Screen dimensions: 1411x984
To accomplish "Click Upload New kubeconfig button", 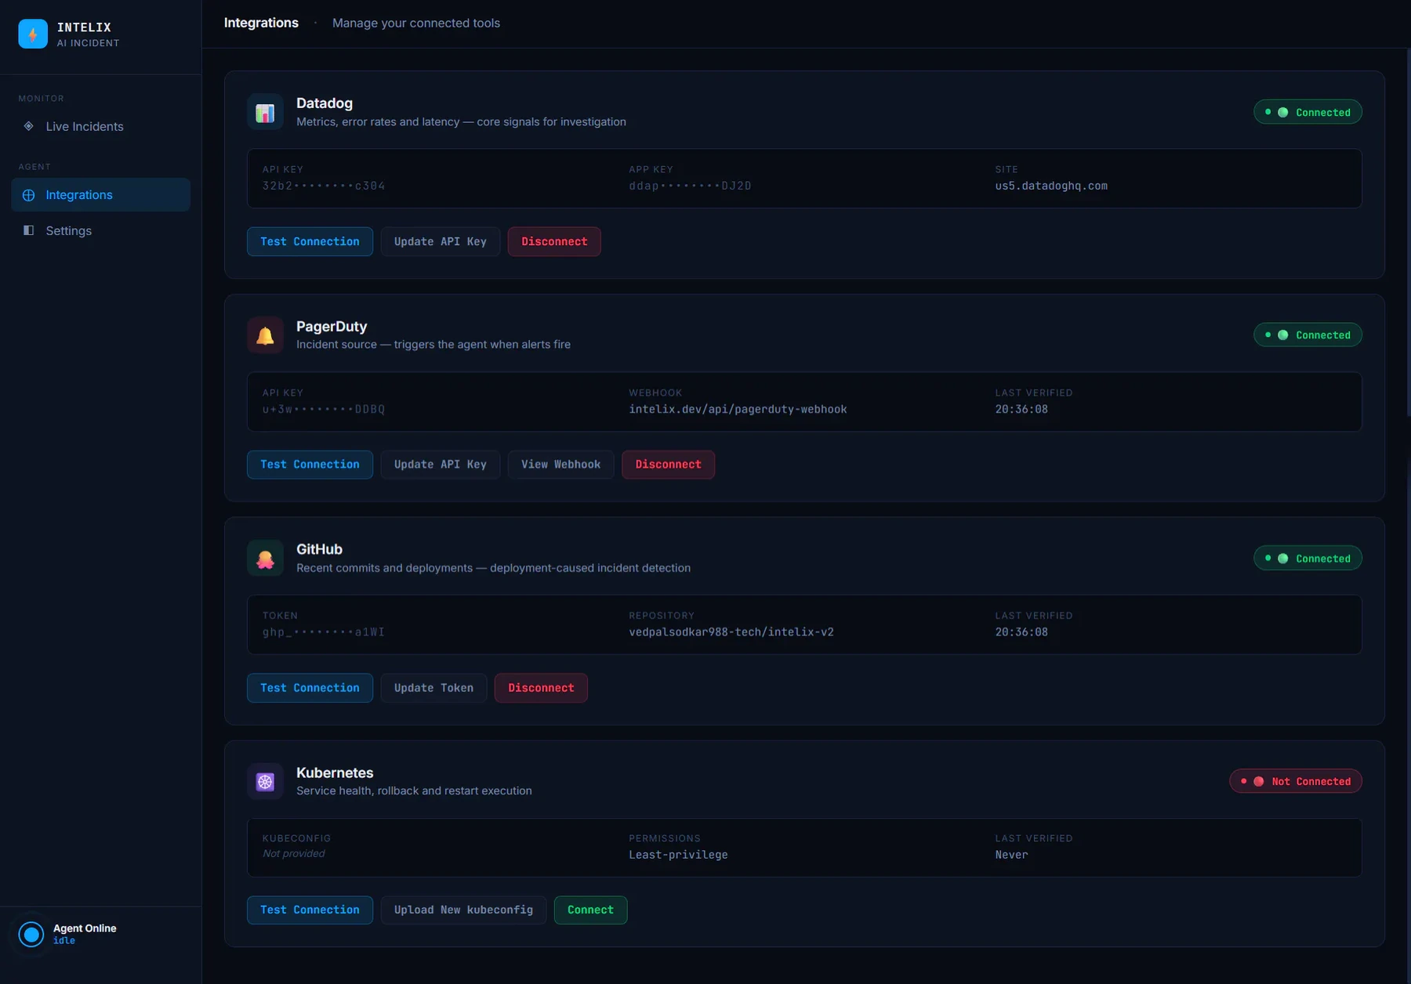I will click(463, 910).
